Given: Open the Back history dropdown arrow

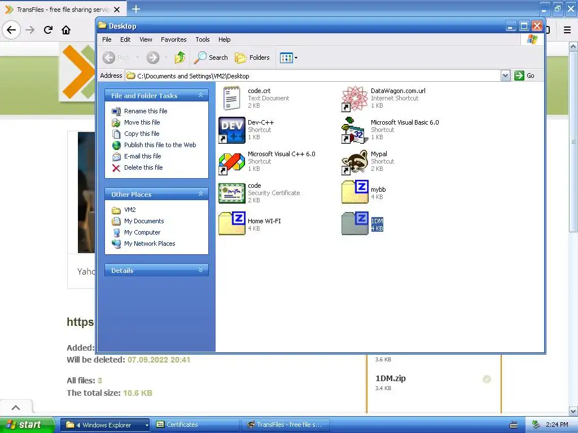Looking at the screenshot, I should pos(138,58).
